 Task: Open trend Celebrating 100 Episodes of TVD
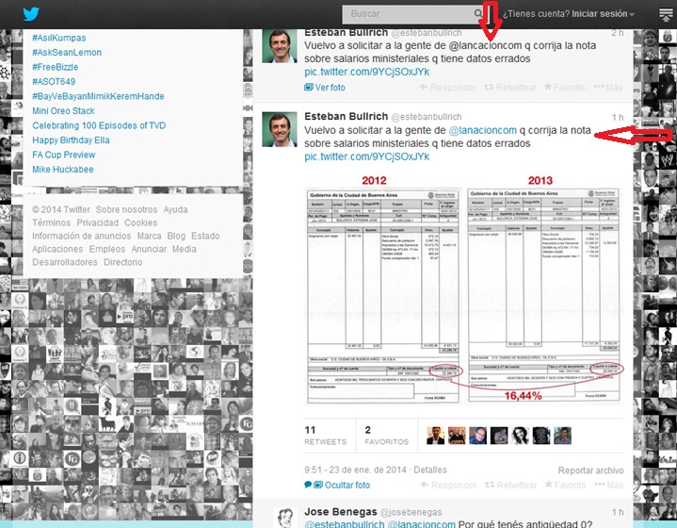click(x=99, y=125)
